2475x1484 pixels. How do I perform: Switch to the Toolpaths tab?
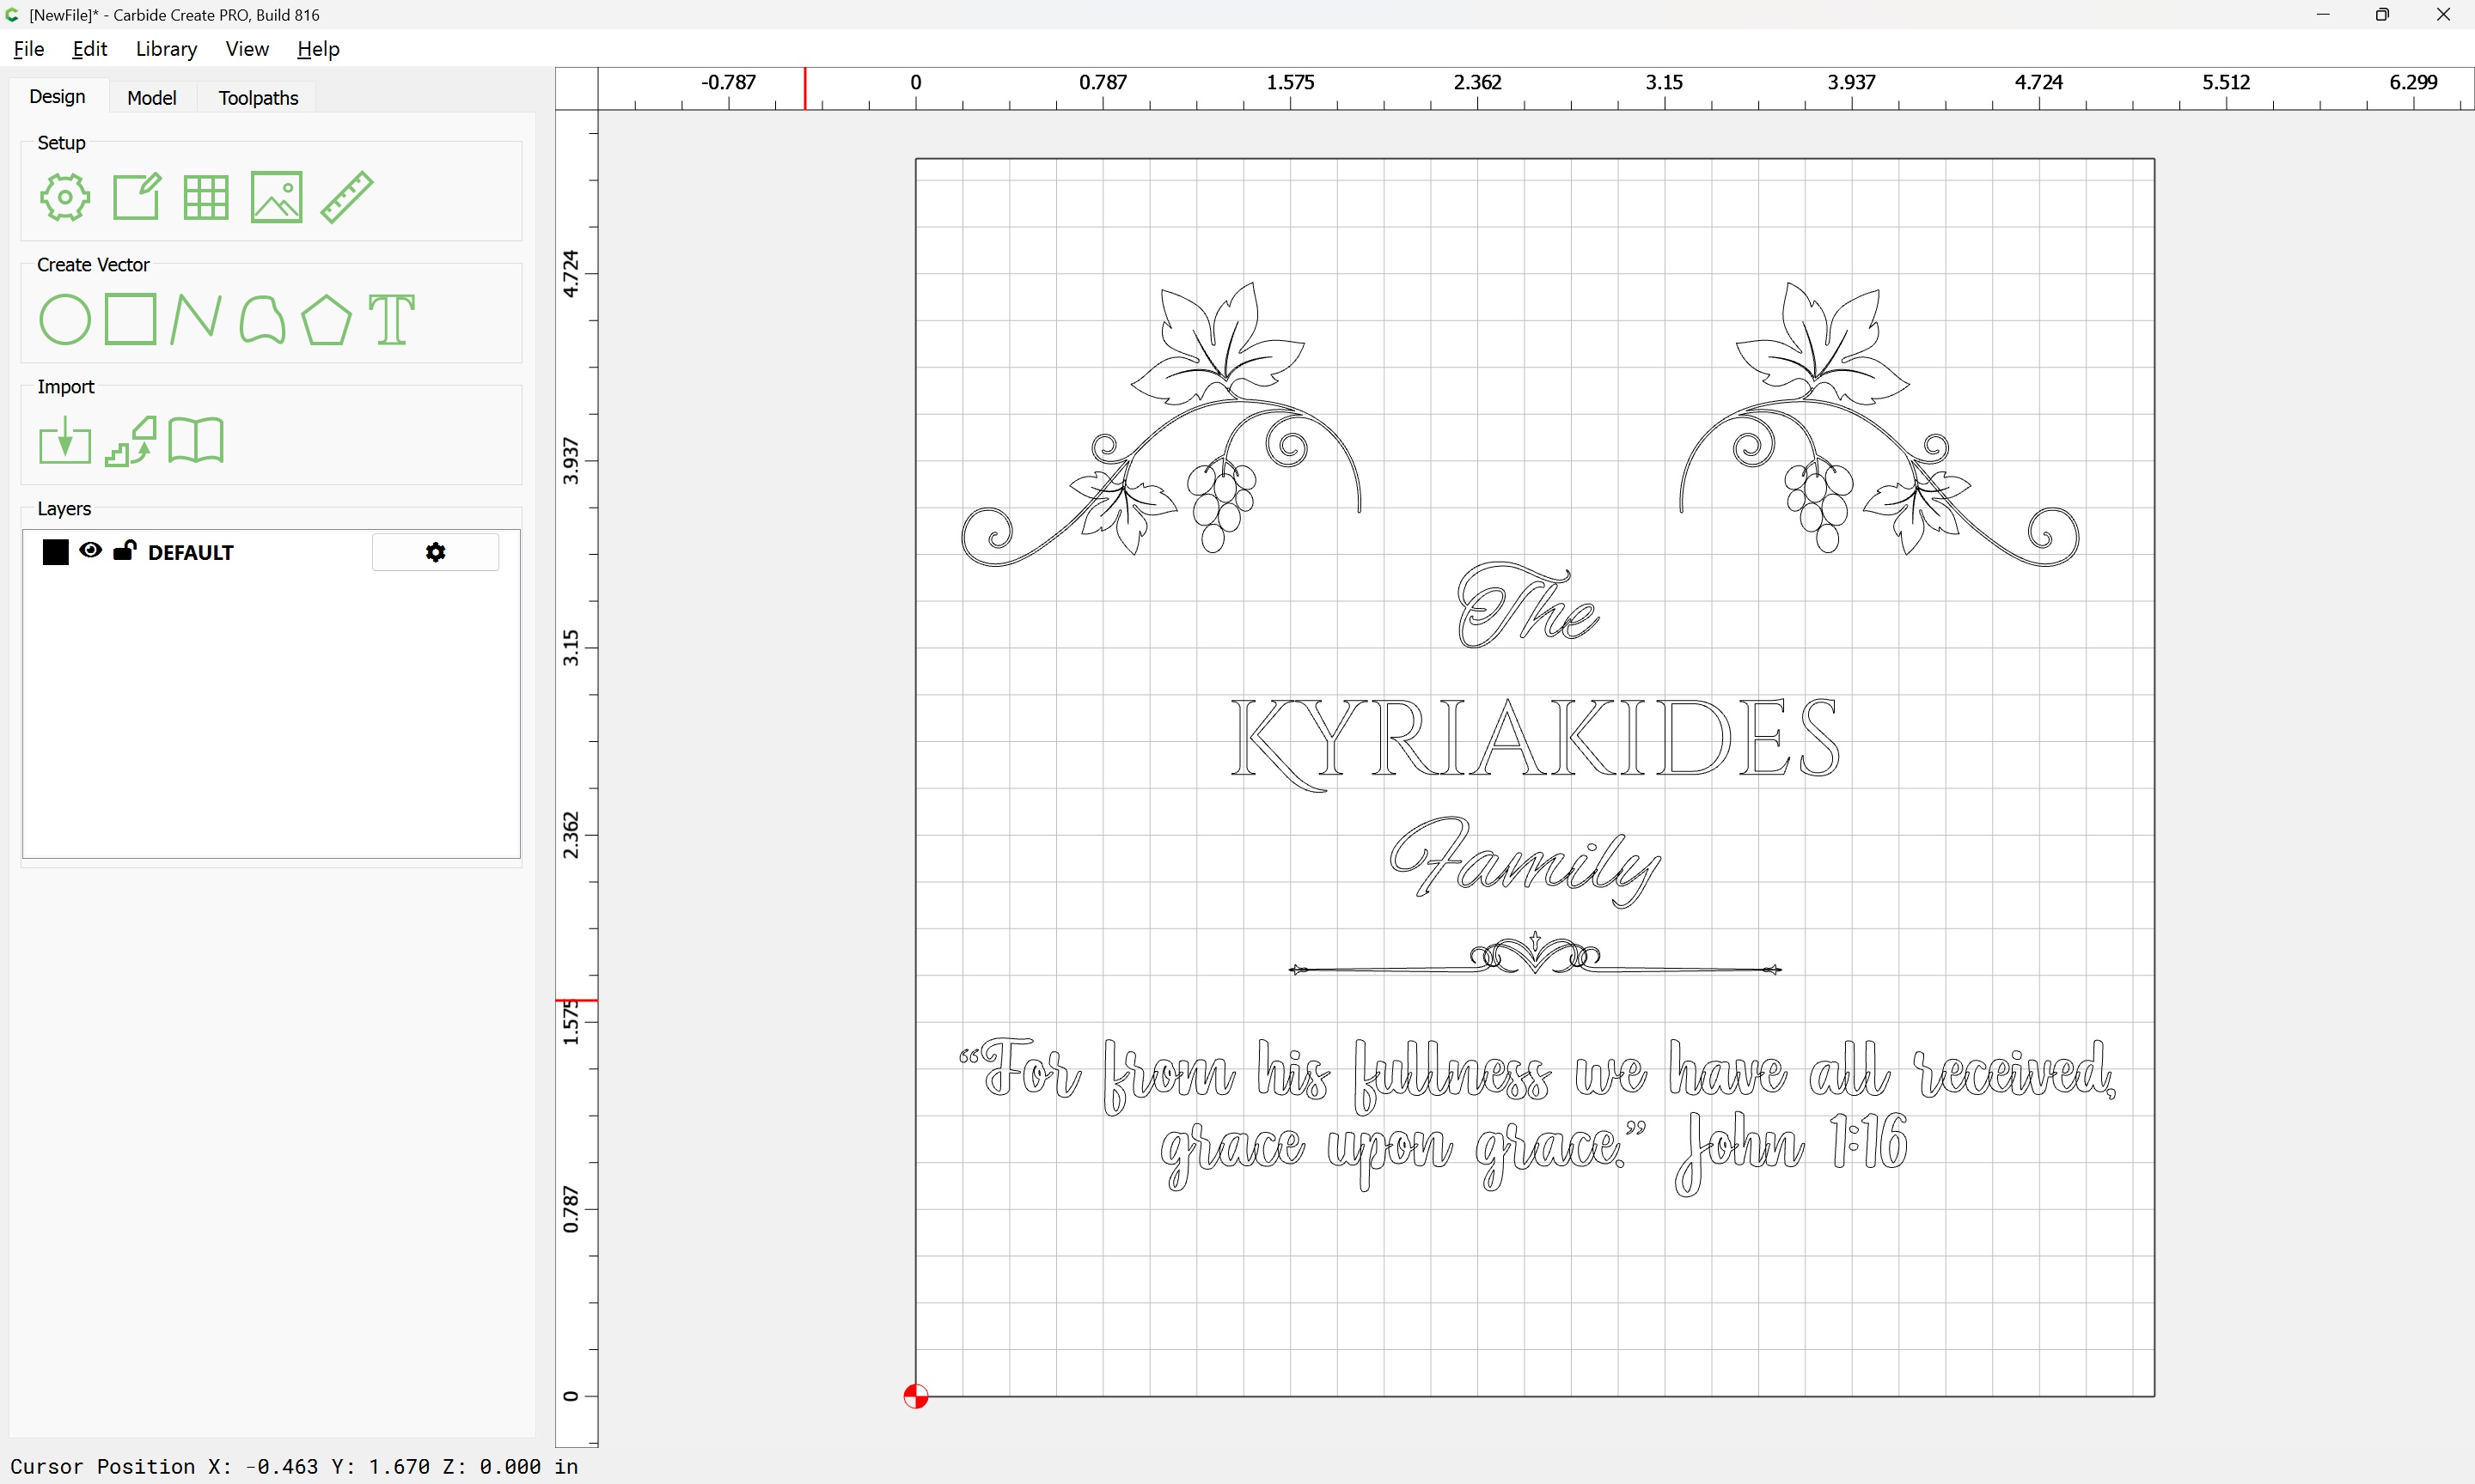[x=258, y=98]
